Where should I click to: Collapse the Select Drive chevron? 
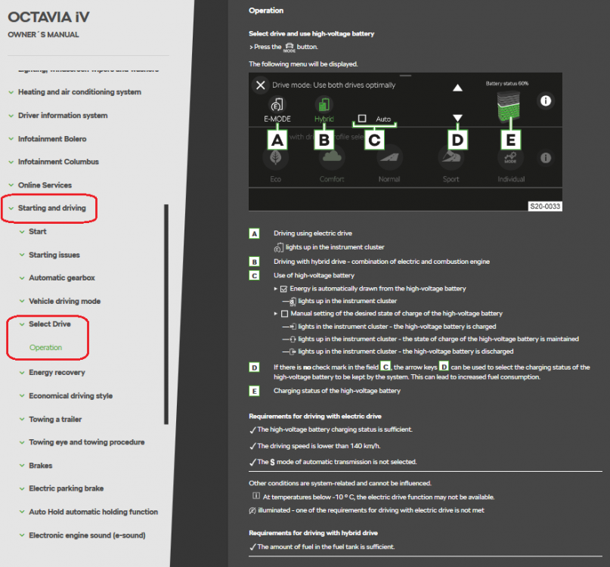(x=22, y=324)
